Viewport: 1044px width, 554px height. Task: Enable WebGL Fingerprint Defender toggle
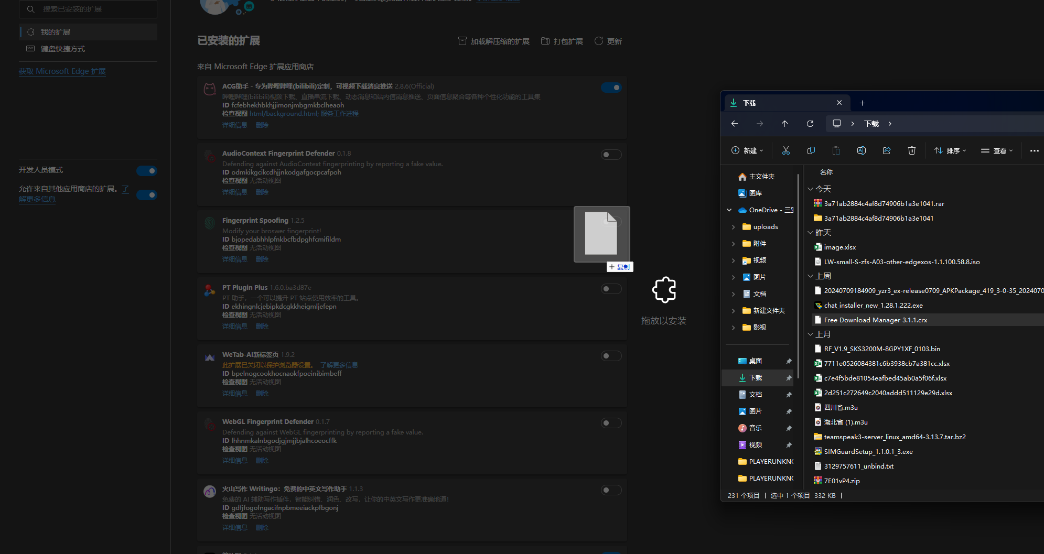pos(611,423)
